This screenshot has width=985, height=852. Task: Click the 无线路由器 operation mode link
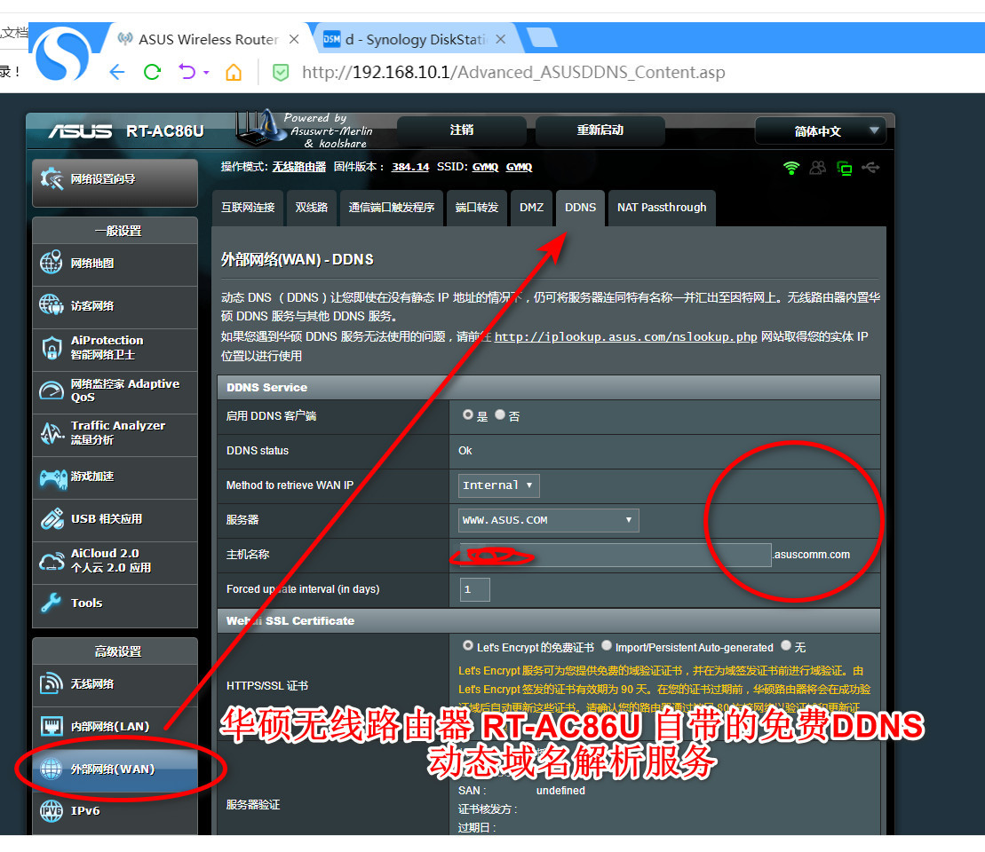coord(299,167)
